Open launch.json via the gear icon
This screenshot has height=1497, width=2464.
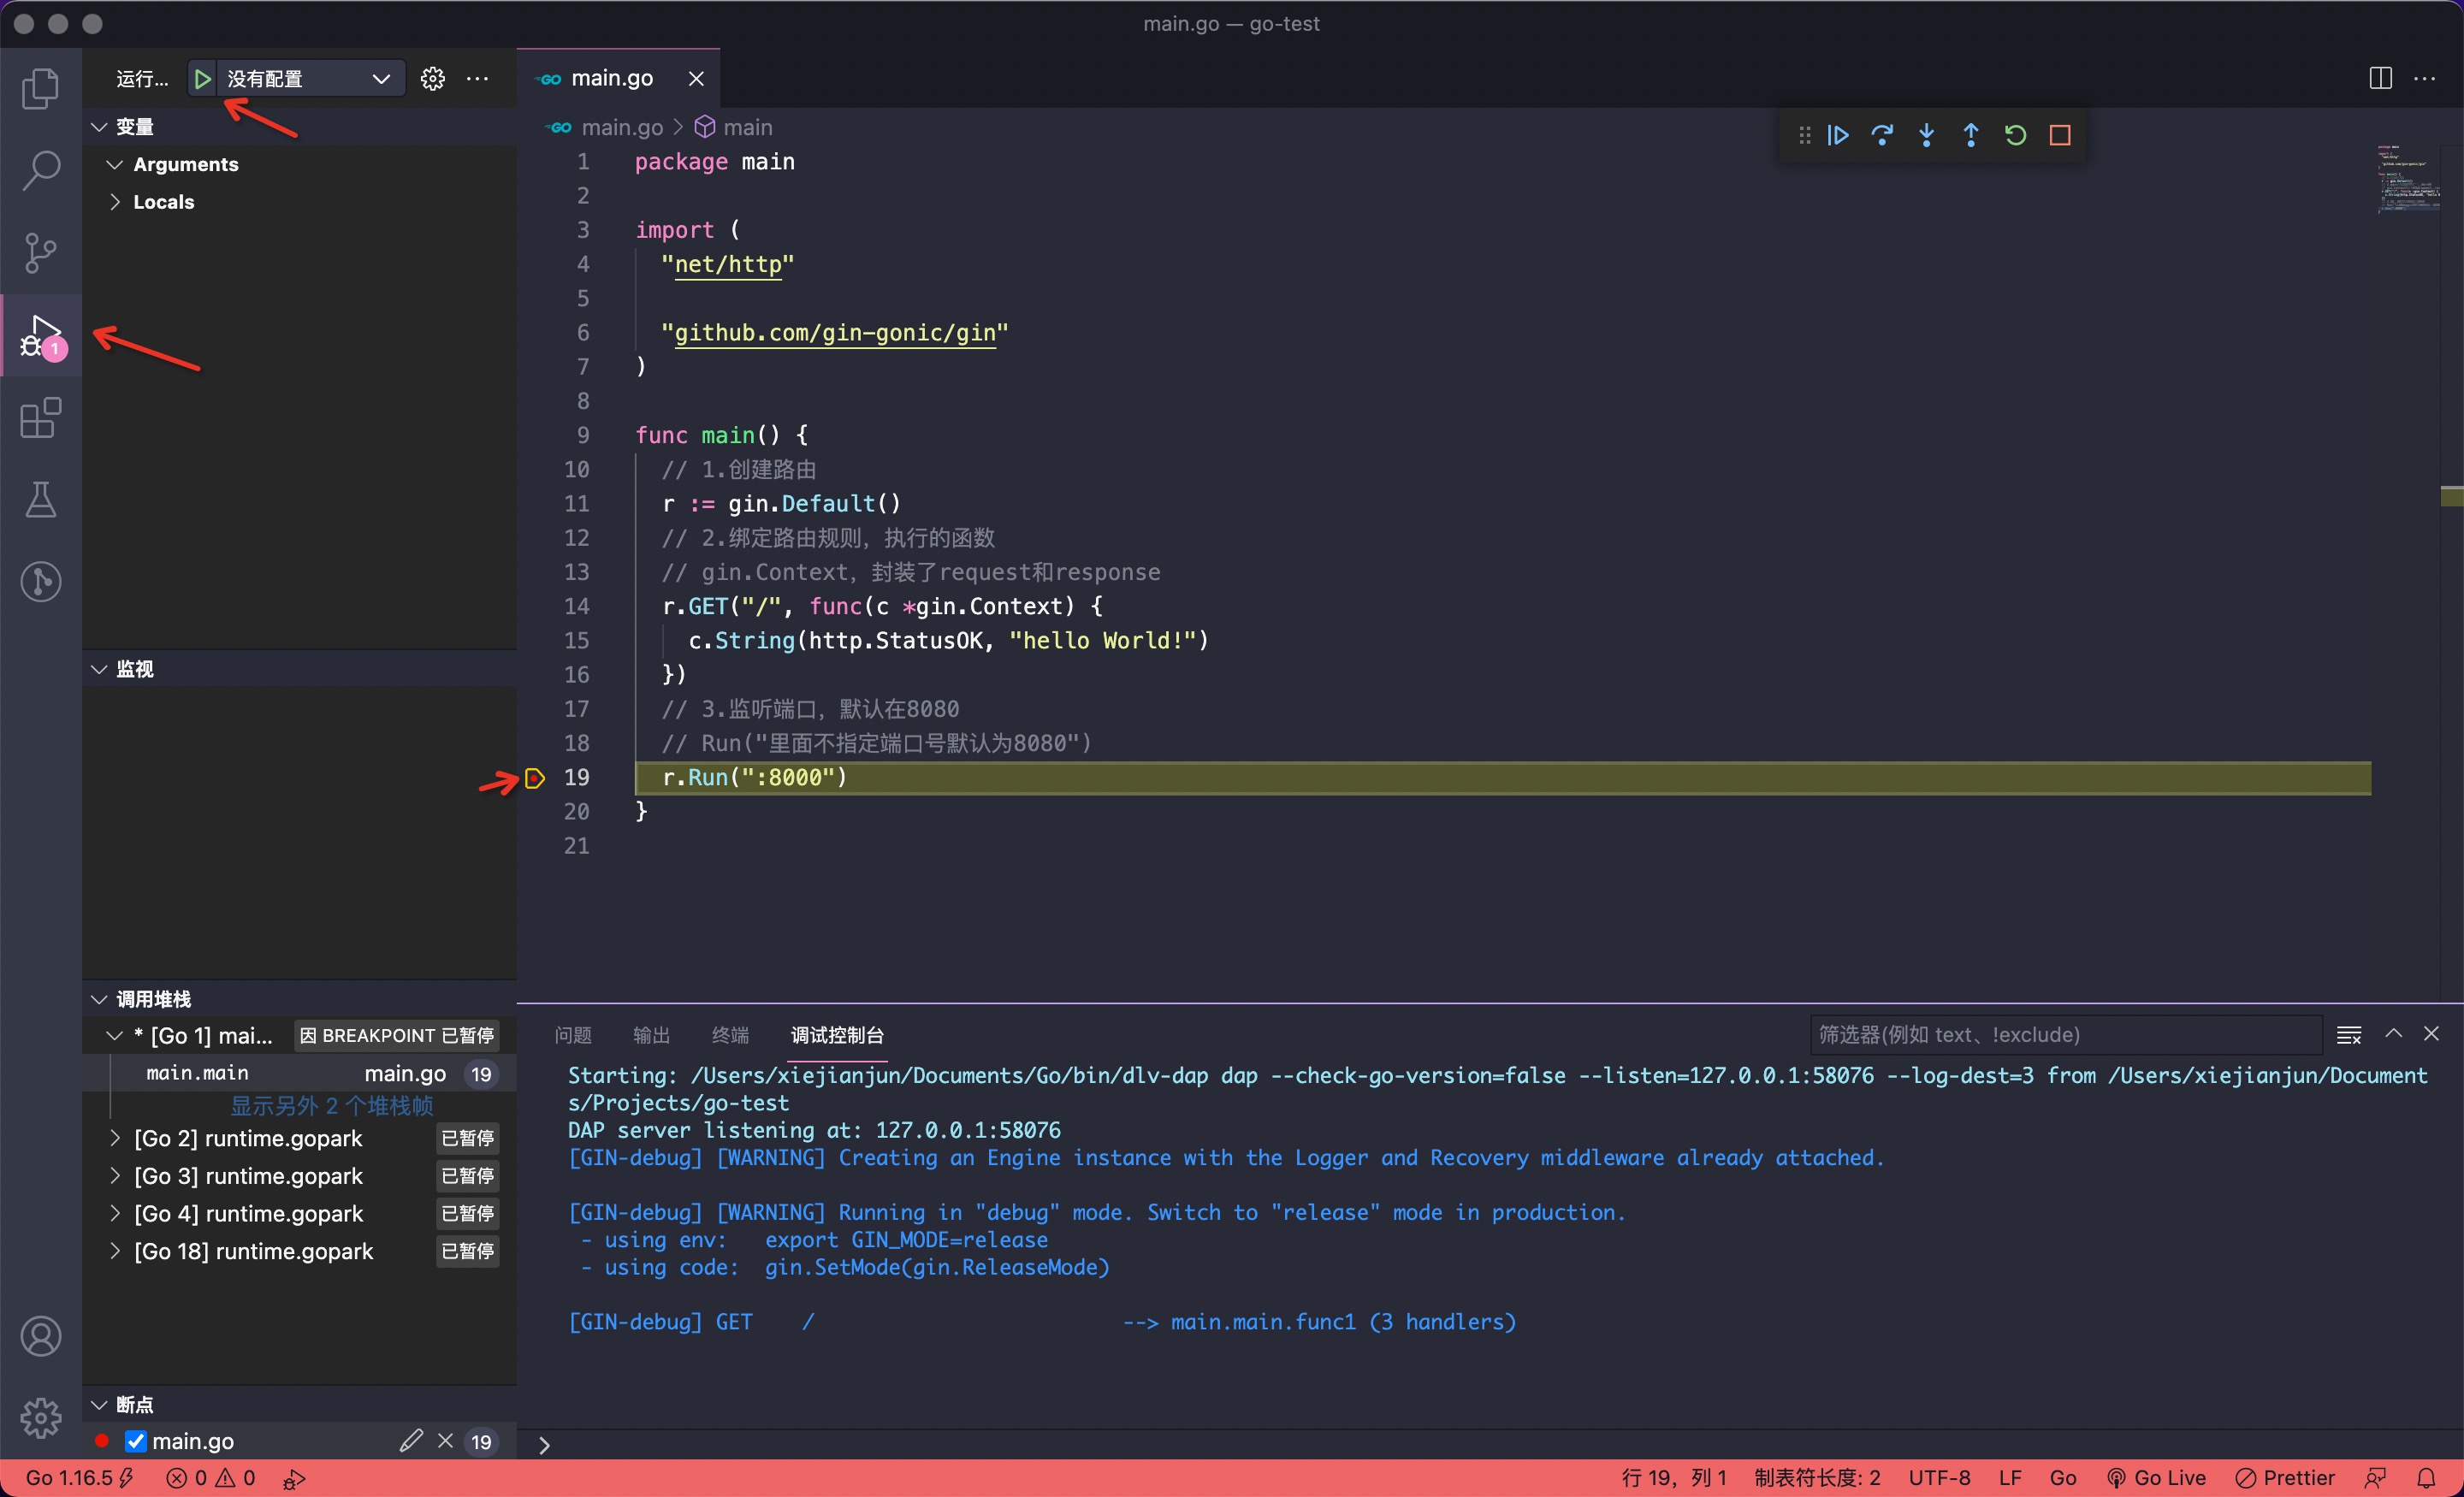point(432,79)
